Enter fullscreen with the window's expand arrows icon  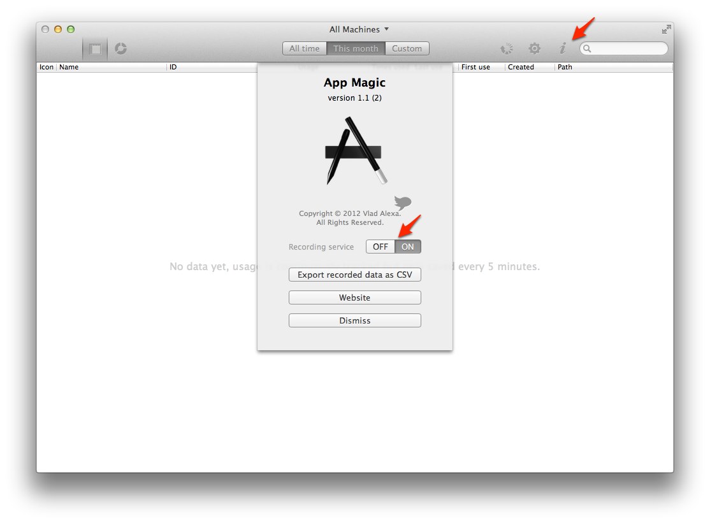pos(666,29)
